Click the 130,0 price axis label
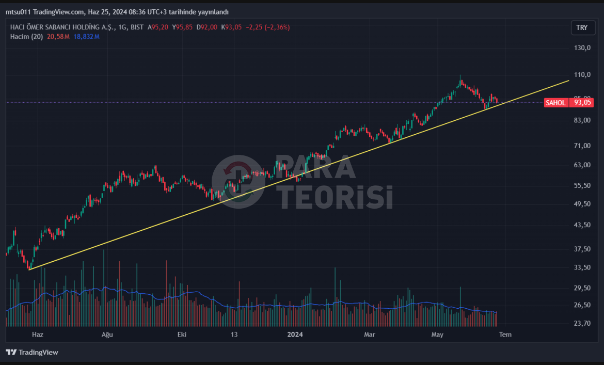Screen dimensions: 604x365 pyautogui.click(x=582, y=47)
